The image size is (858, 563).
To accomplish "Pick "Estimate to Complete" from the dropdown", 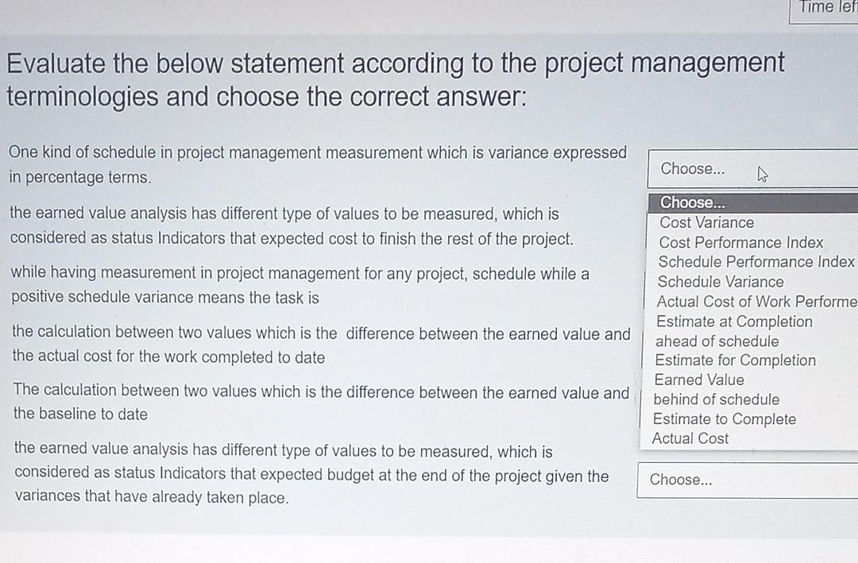I will tap(725, 418).
